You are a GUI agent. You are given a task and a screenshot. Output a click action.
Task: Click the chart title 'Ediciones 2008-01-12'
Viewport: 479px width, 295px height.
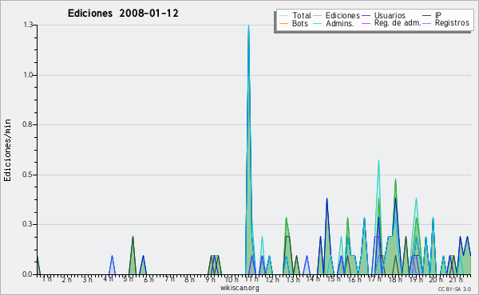point(123,14)
